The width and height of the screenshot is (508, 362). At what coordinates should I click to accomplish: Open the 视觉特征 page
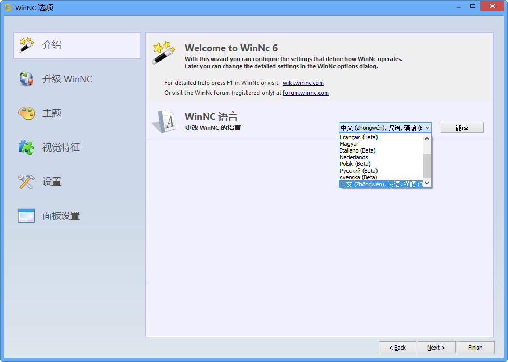pos(77,147)
